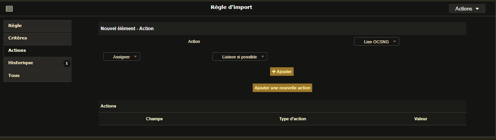Open the Actions dropdown menu top right

click(467, 9)
